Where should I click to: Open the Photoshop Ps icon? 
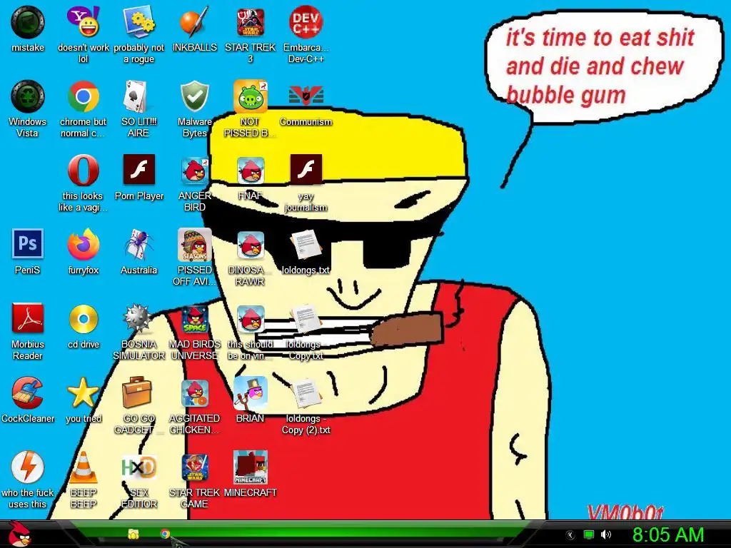(28, 244)
